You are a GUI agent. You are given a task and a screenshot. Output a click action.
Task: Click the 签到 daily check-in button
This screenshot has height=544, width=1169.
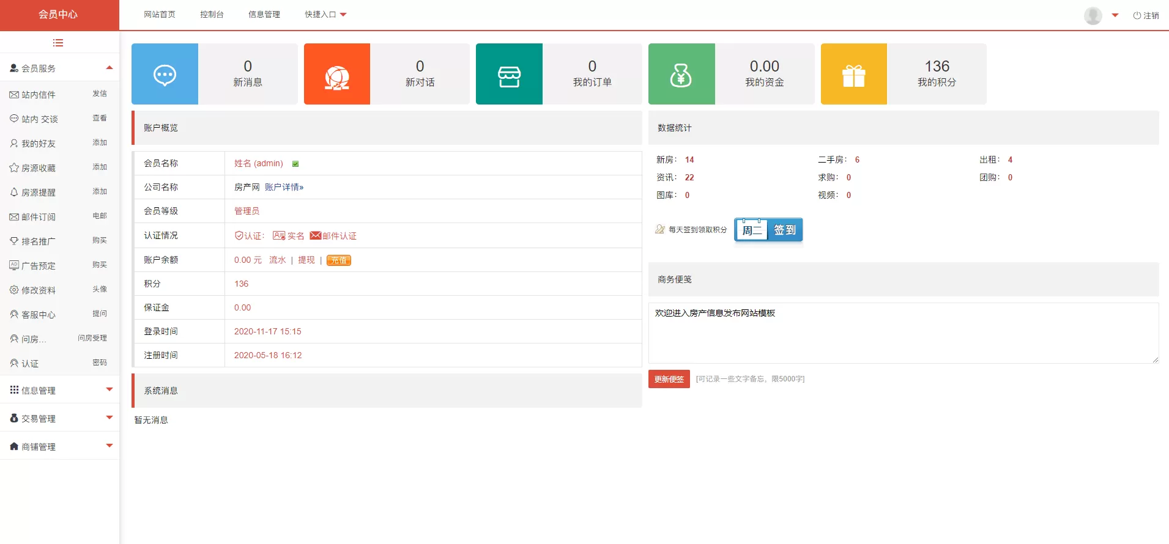(x=784, y=230)
